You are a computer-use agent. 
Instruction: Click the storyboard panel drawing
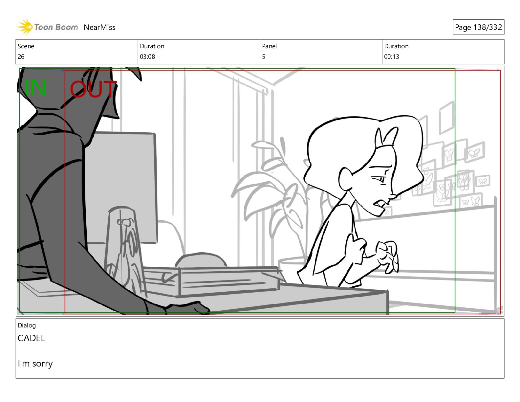(x=260, y=191)
